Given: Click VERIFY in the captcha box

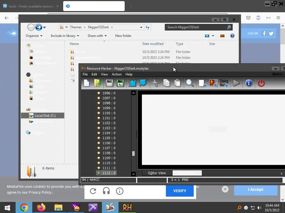Looking at the screenshot, I should (x=180, y=191).
